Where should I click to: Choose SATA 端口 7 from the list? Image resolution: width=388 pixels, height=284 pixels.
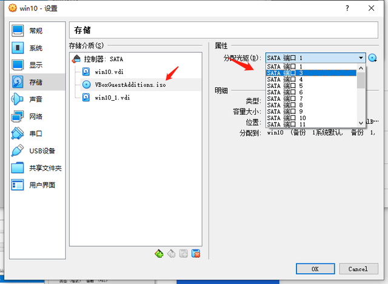311,99
